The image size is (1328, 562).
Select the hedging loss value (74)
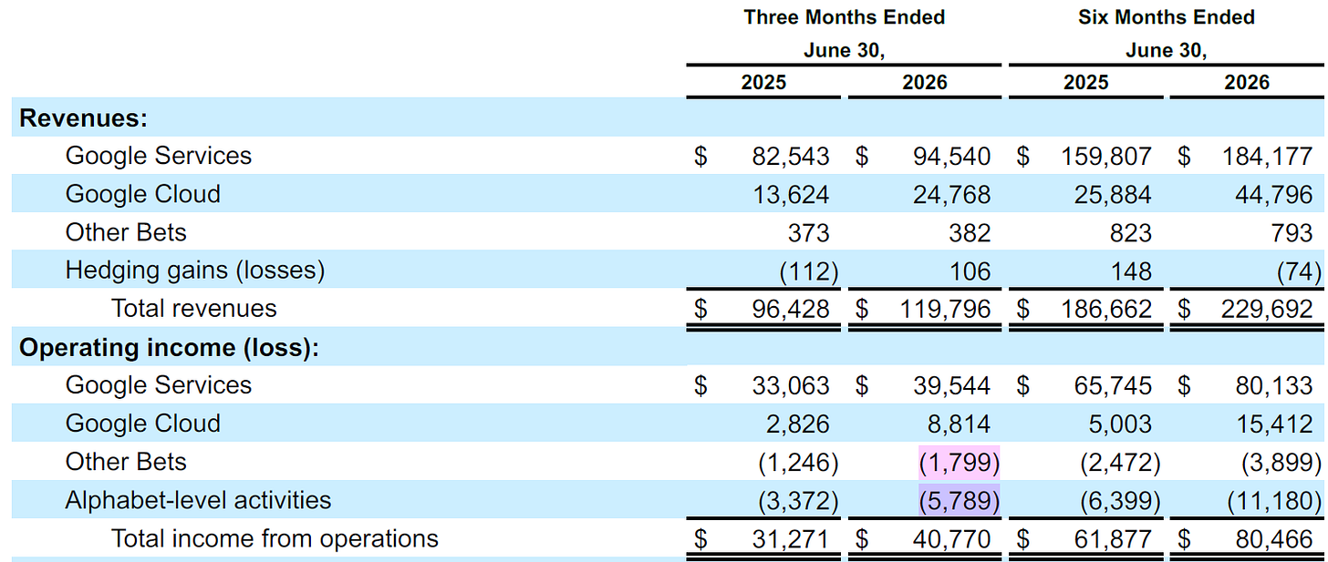click(x=1300, y=271)
